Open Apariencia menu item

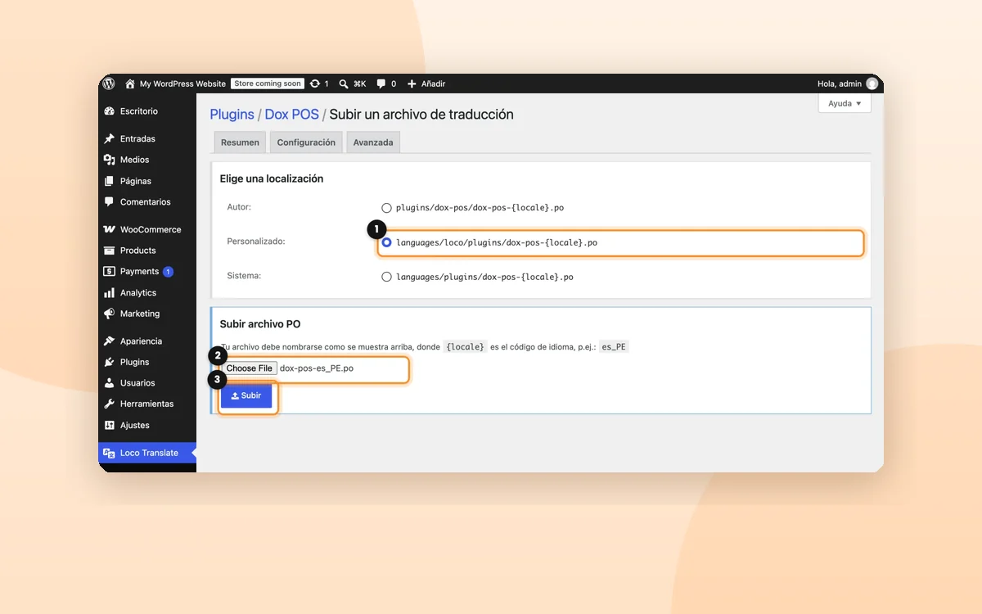pyautogui.click(x=147, y=341)
